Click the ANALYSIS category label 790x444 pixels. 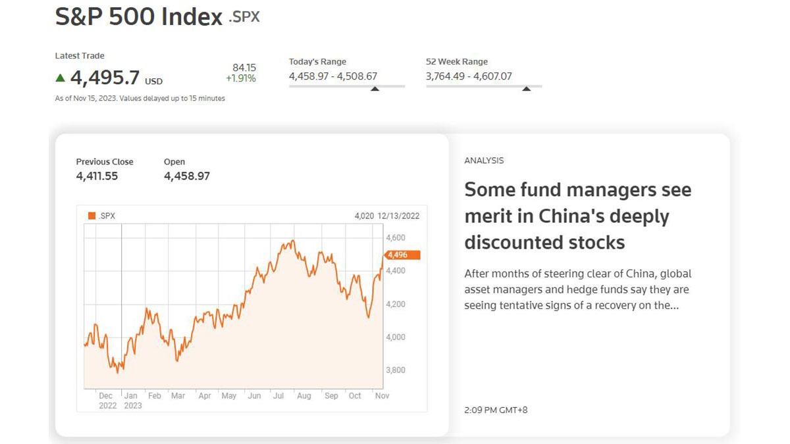pos(484,160)
